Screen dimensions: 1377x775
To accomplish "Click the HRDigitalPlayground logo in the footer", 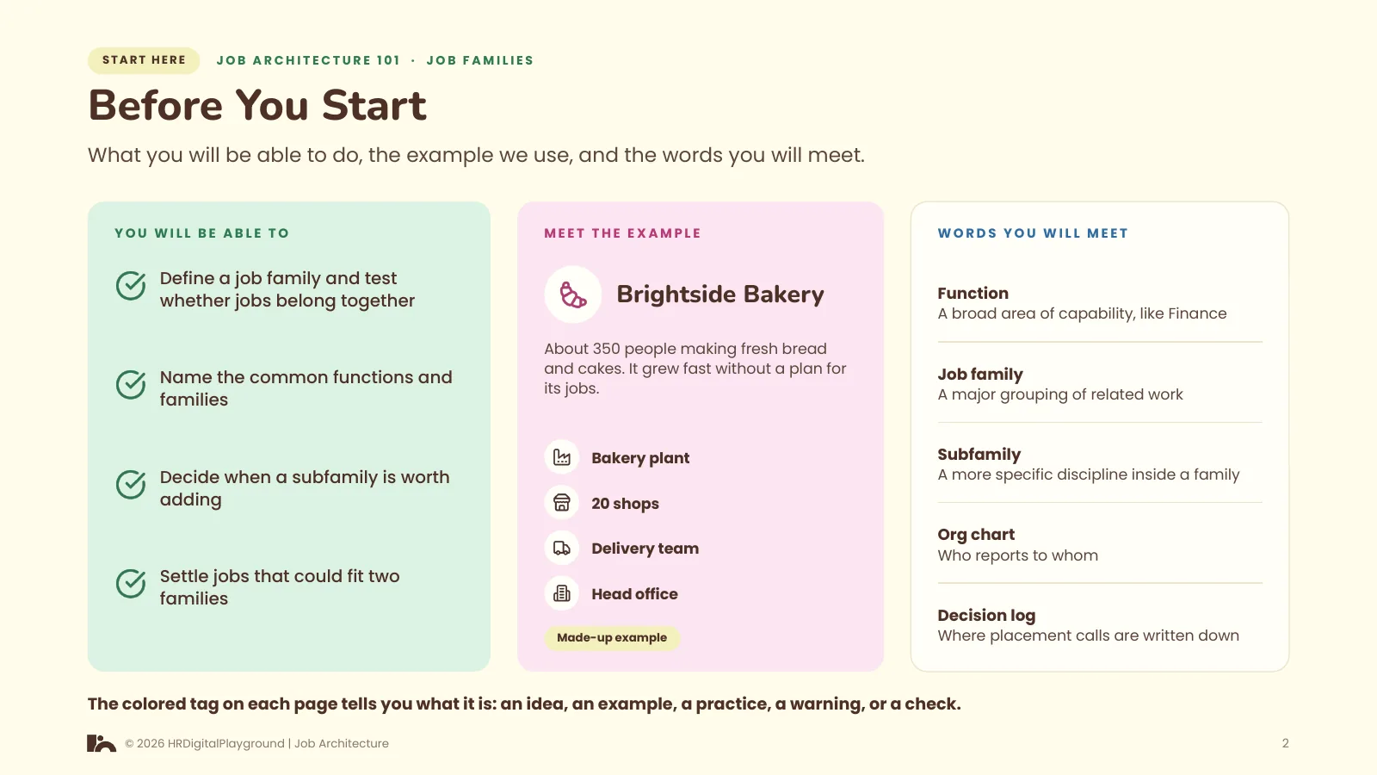I will point(102,743).
